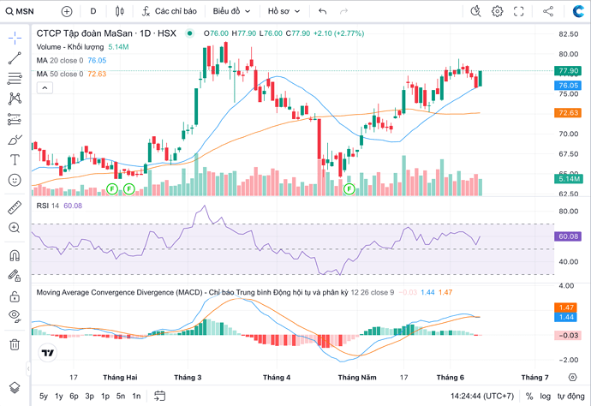Viewport: 591px width, 406px height.
Task: Select the ruler measure tool
Action: (15, 207)
